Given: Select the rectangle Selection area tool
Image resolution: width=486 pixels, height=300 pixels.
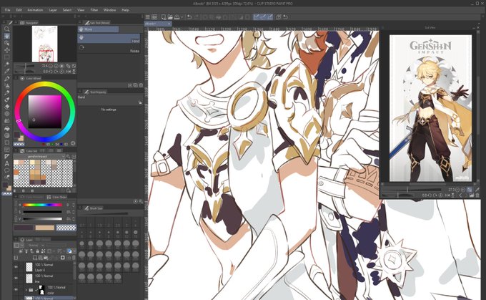Looking at the screenshot, I should [7, 57].
